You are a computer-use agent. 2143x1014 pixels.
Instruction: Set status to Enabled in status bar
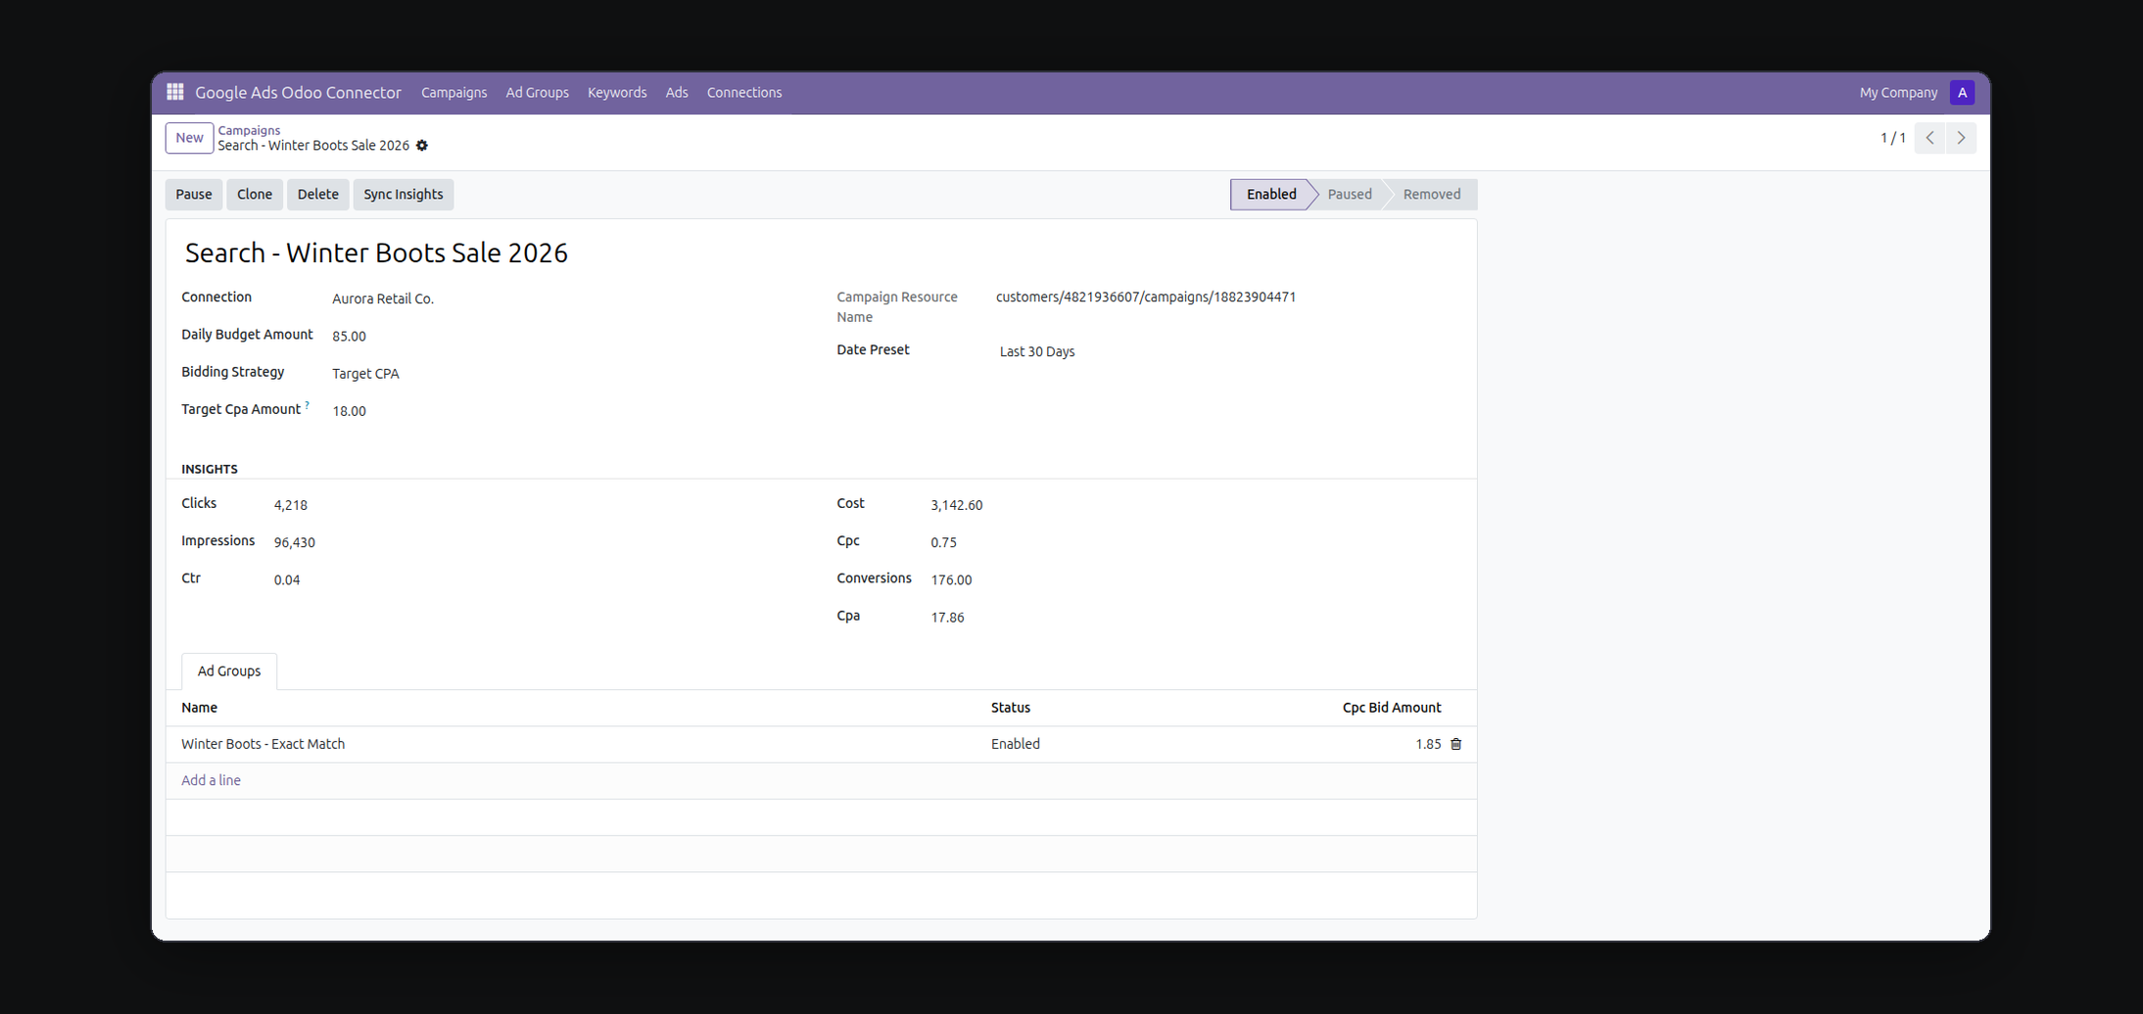click(1270, 194)
